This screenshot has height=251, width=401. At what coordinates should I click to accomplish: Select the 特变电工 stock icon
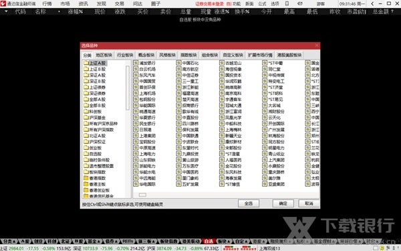[x=265, y=81]
